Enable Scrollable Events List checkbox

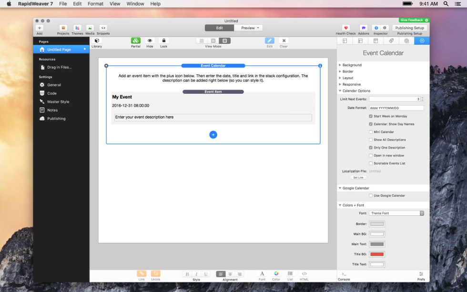point(371,163)
